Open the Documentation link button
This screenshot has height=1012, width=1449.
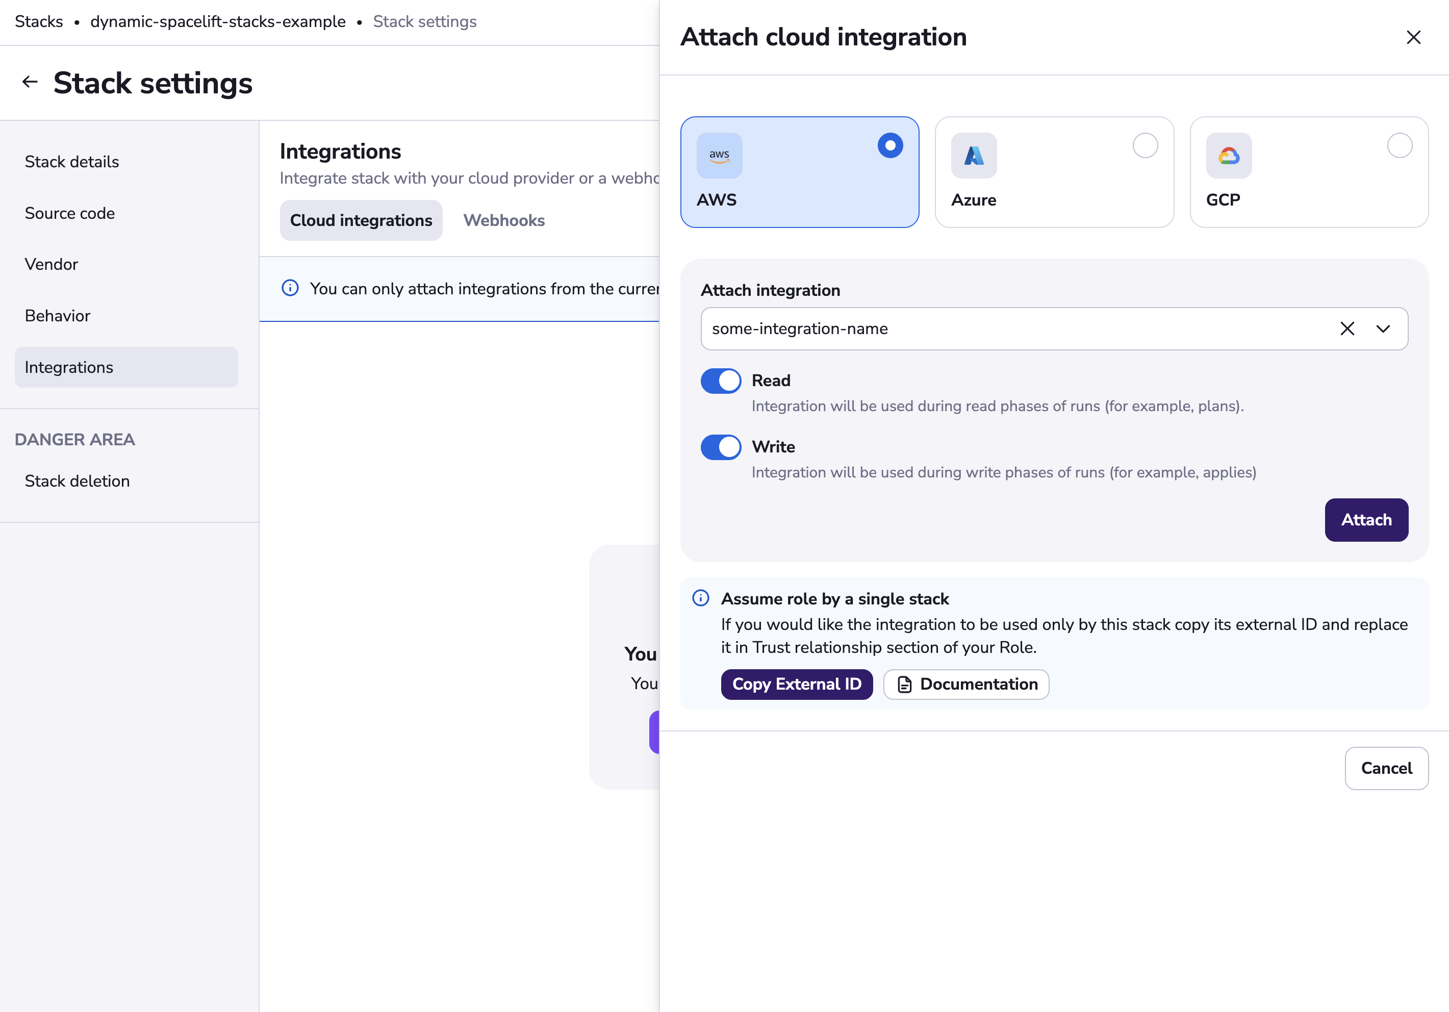click(965, 685)
